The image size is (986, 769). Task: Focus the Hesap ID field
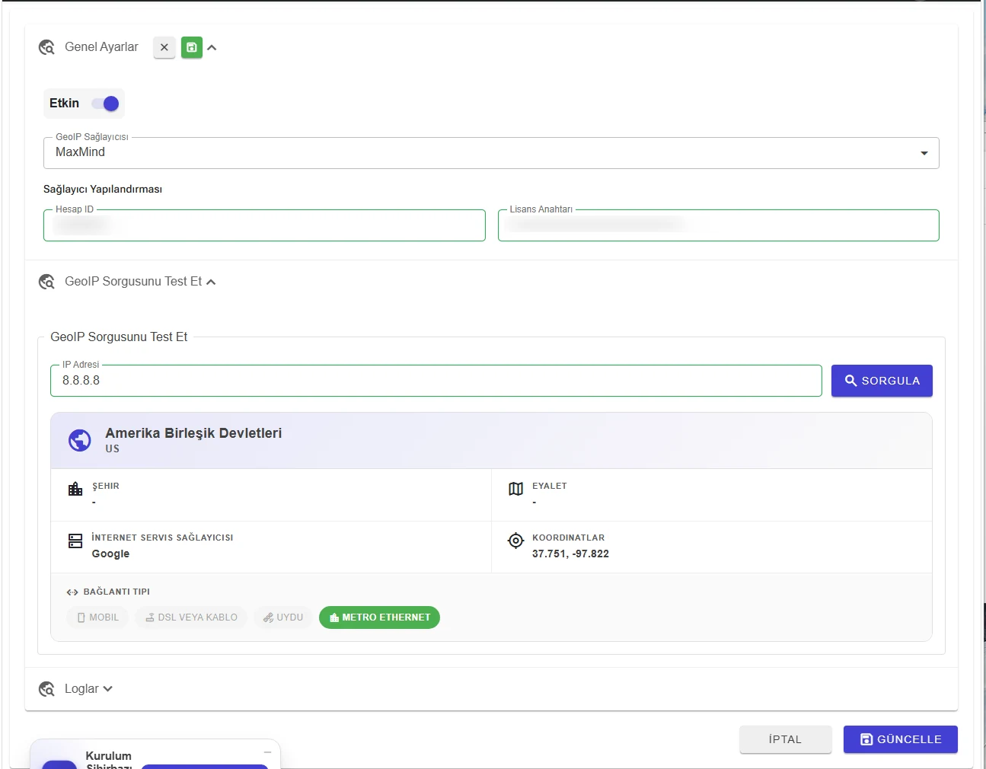point(264,225)
